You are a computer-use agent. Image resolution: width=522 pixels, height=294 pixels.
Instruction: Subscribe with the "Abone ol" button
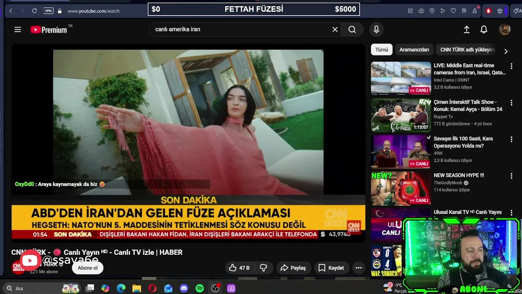[x=88, y=268]
